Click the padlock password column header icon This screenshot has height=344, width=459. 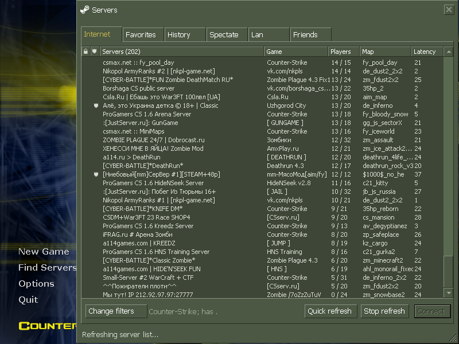click(x=85, y=52)
